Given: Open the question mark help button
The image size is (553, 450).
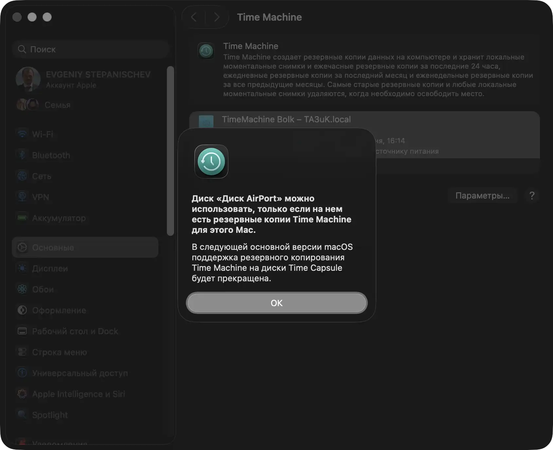Looking at the screenshot, I should point(532,196).
